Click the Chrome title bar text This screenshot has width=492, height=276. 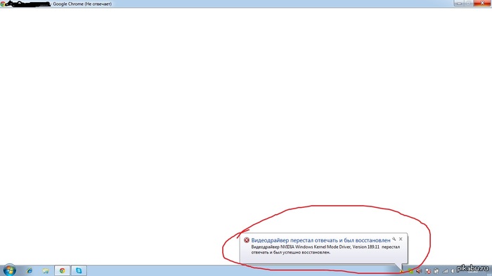[x=82, y=4]
